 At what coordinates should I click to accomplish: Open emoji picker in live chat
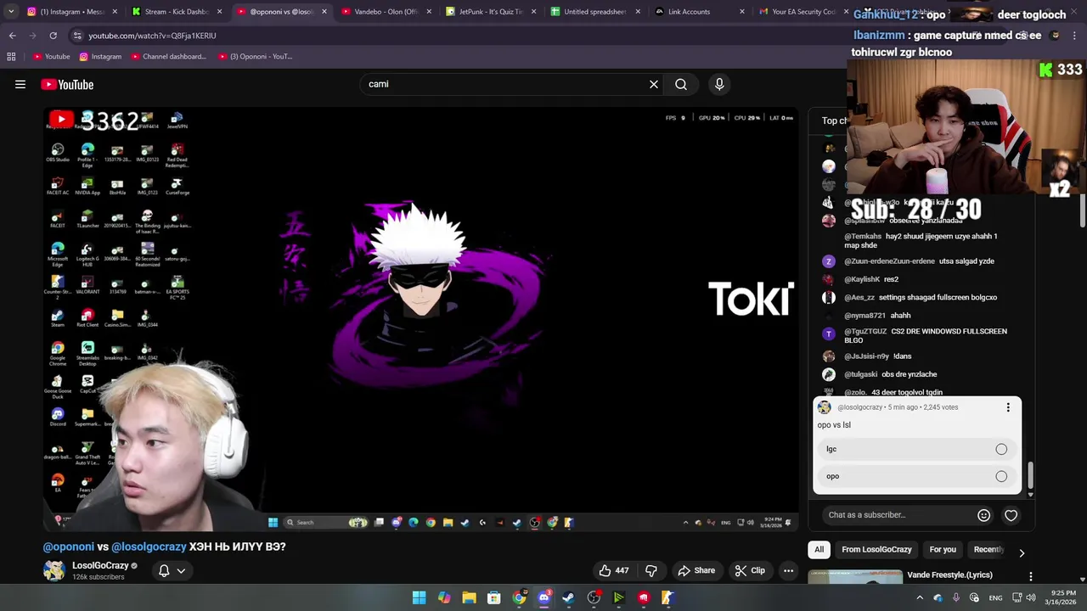coord(983,515)
